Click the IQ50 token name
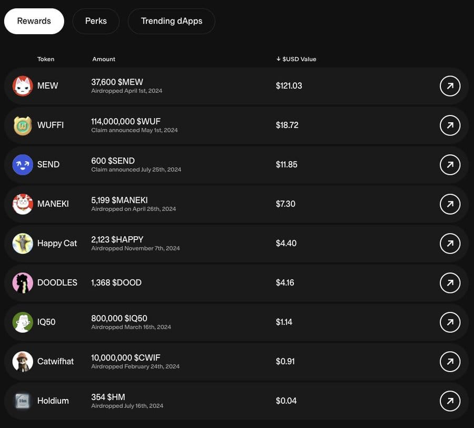 click(x=46, y=322)
